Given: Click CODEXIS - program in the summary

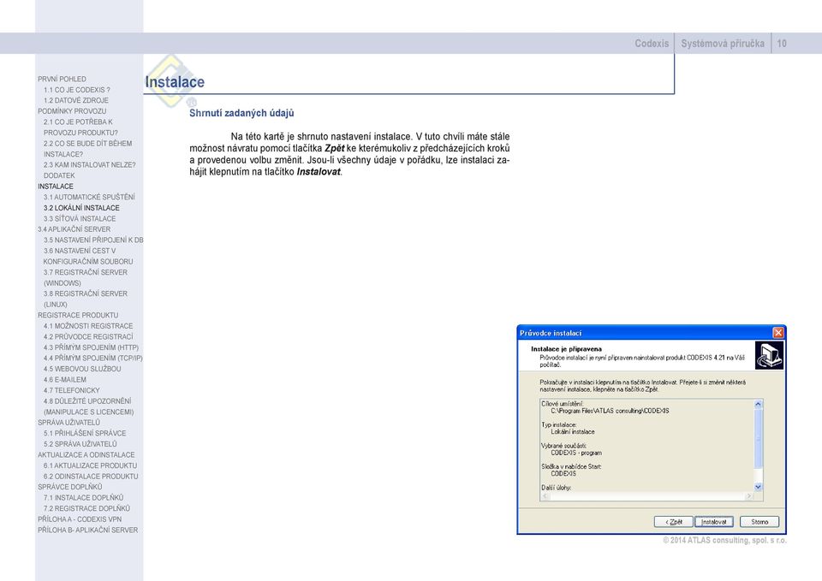Looking at the screenshot, I should (x=576, y=453).
